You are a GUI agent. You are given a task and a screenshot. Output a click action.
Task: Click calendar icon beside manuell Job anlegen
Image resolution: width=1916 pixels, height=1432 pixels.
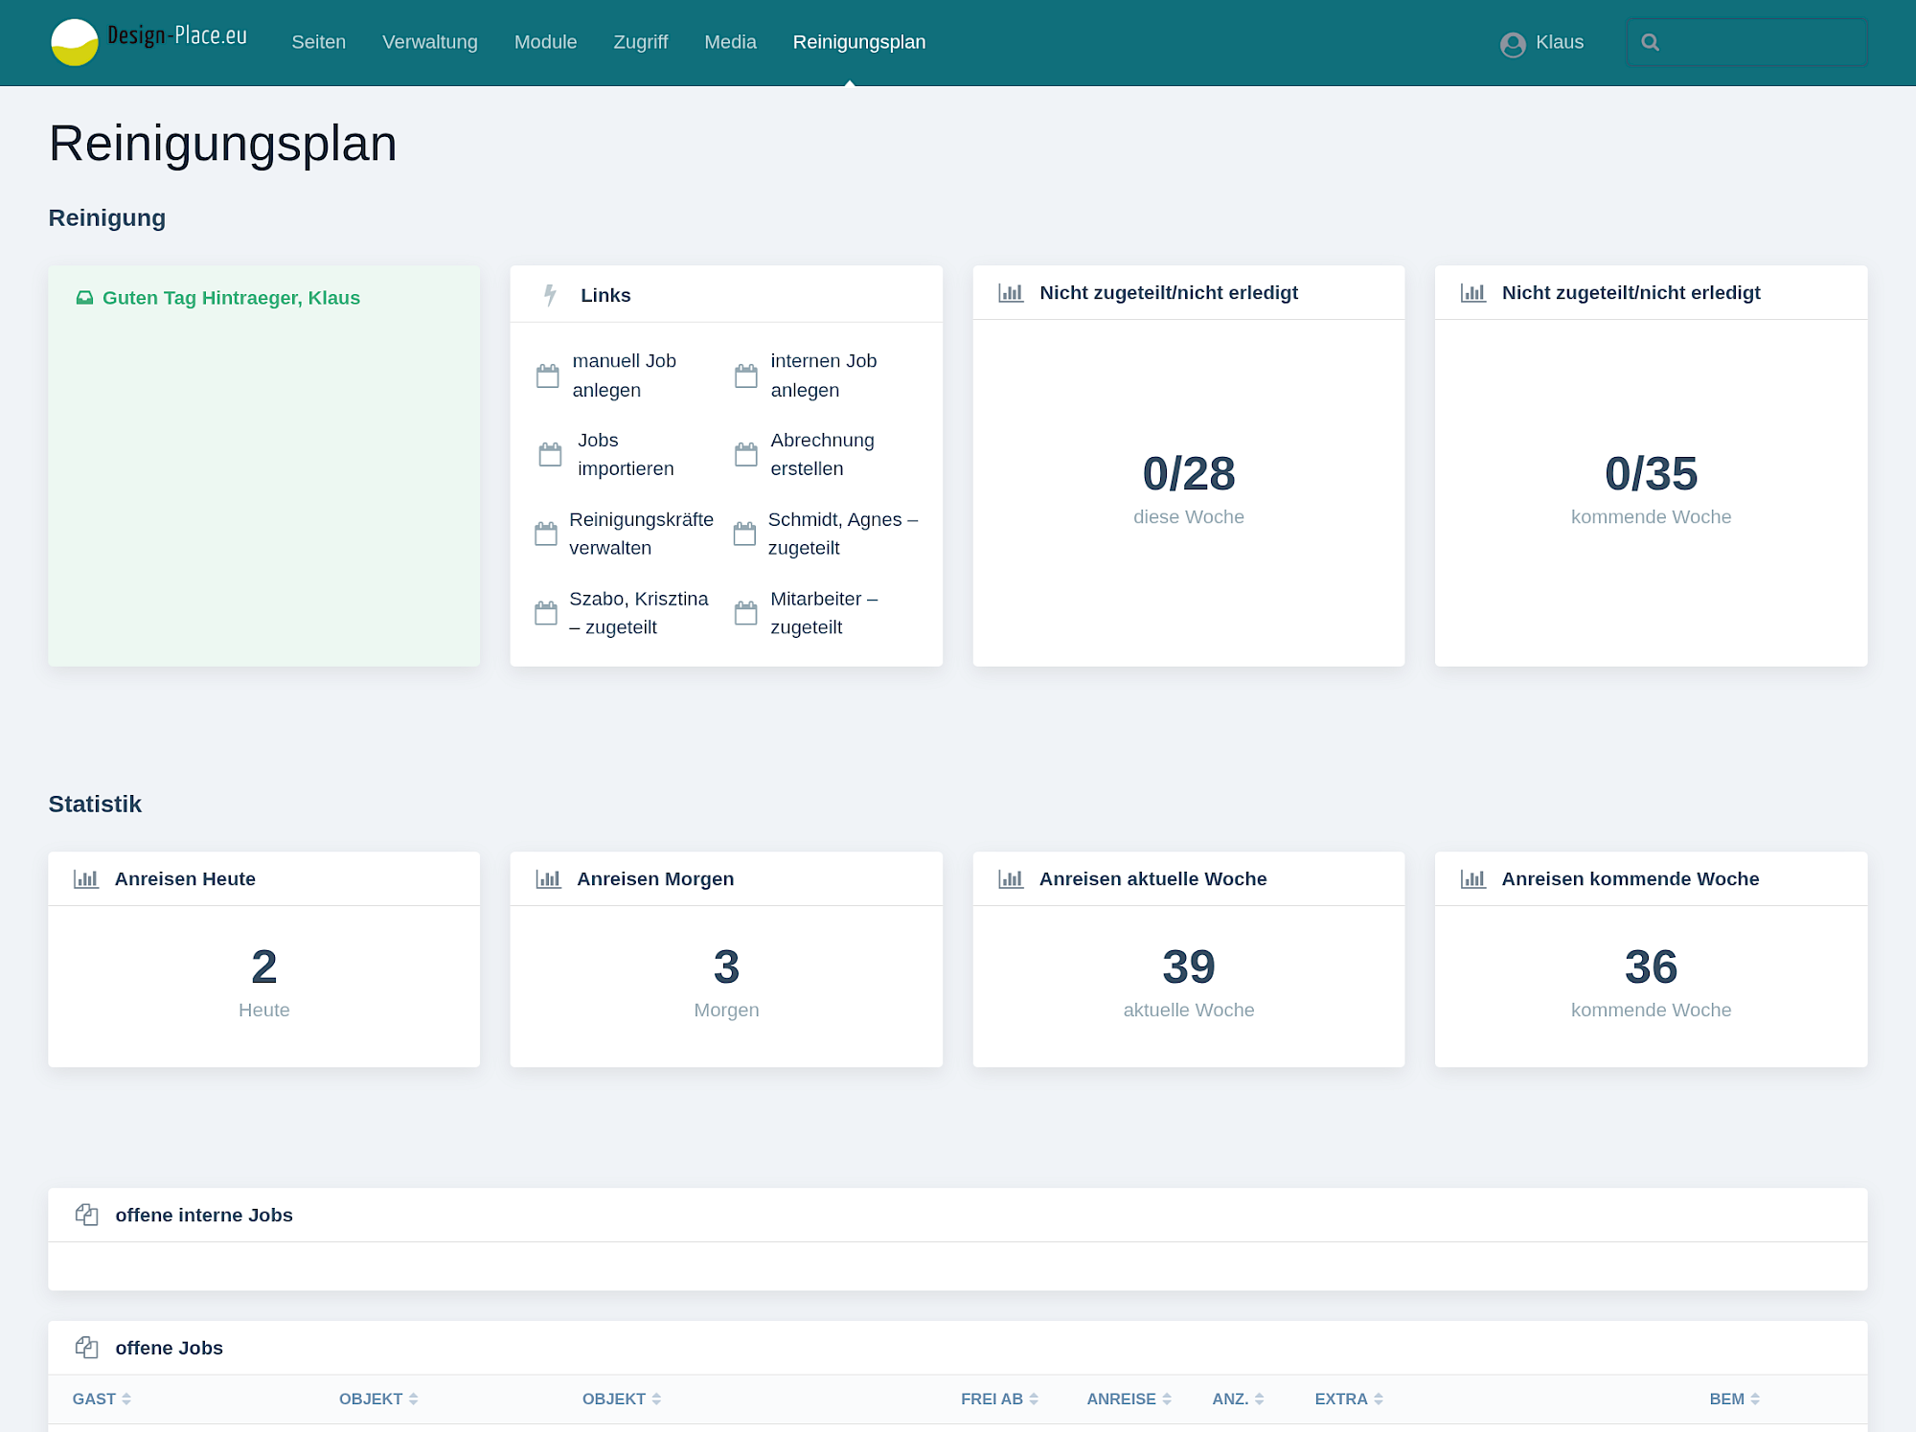tap(548, 375)
